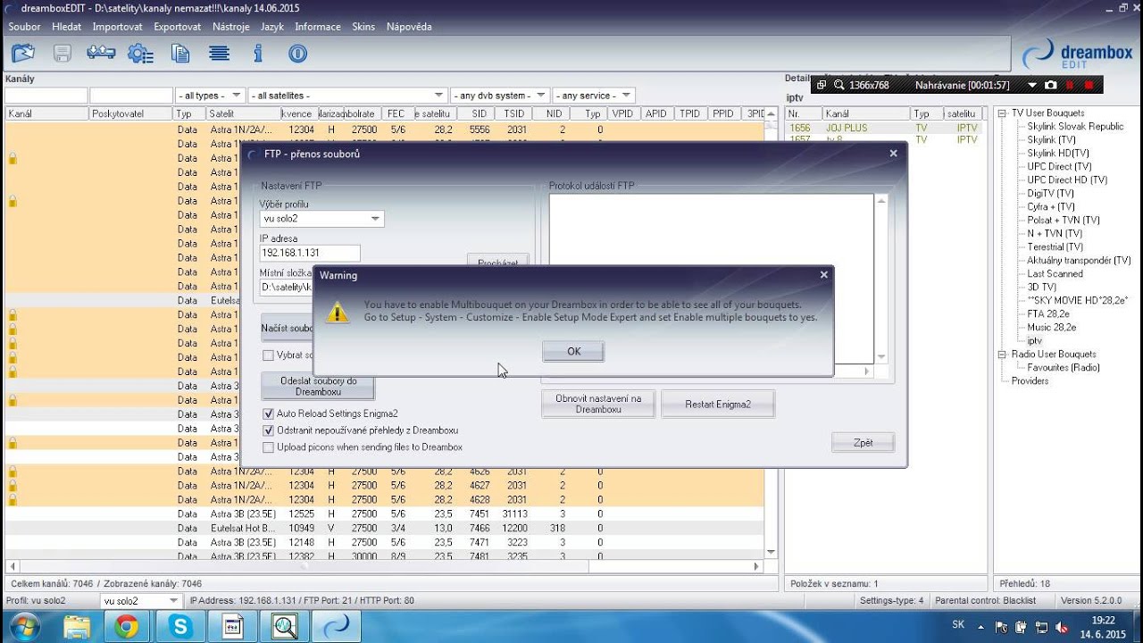Toggle Auto Reload Settings Enigma2 checkbox
Screen dimensions: 1143x643
[268, 413]
